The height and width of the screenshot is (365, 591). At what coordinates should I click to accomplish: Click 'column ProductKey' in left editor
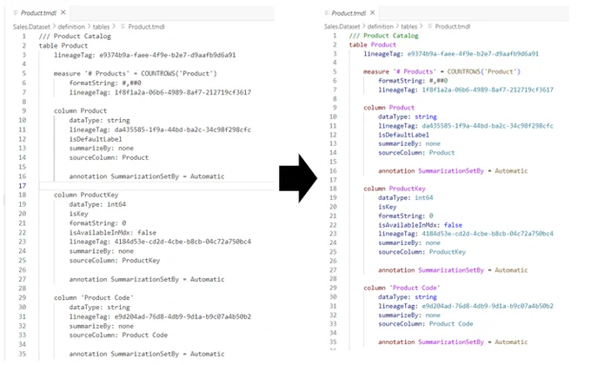tap(86, 195)
